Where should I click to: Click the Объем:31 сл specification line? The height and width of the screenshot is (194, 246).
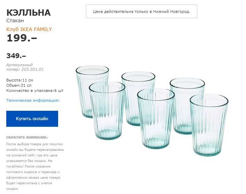pyautogui.click(x=19, y=85)
